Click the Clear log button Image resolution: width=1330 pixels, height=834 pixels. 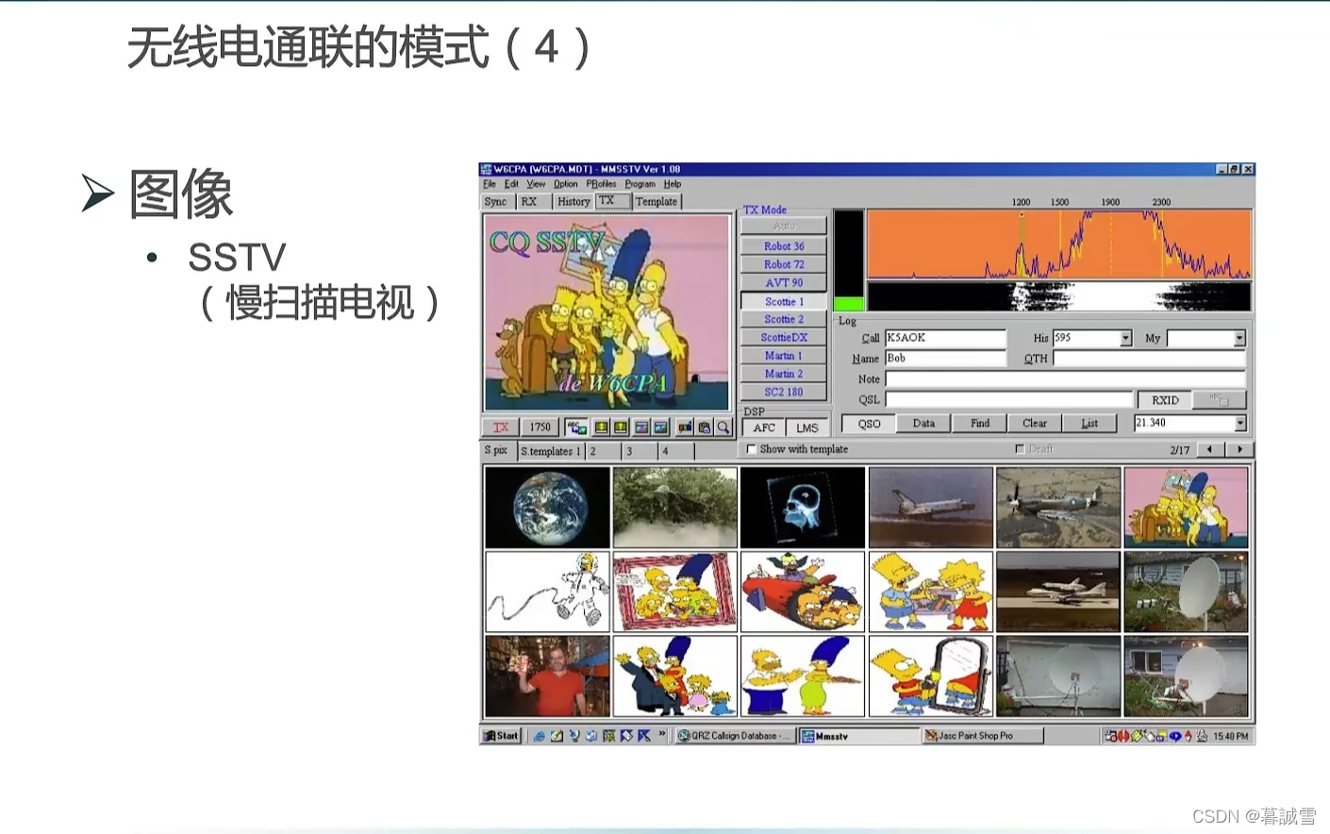1035,424
